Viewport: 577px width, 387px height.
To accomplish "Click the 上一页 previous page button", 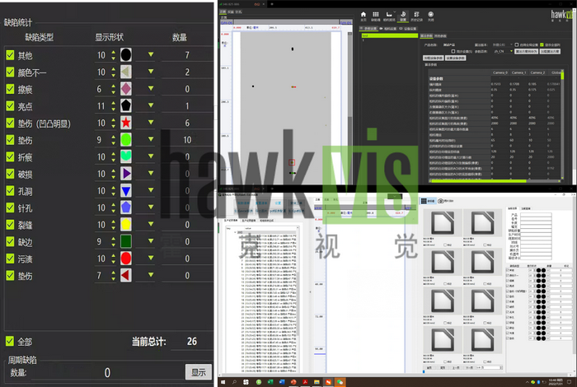I will click(x=456, y=367).
